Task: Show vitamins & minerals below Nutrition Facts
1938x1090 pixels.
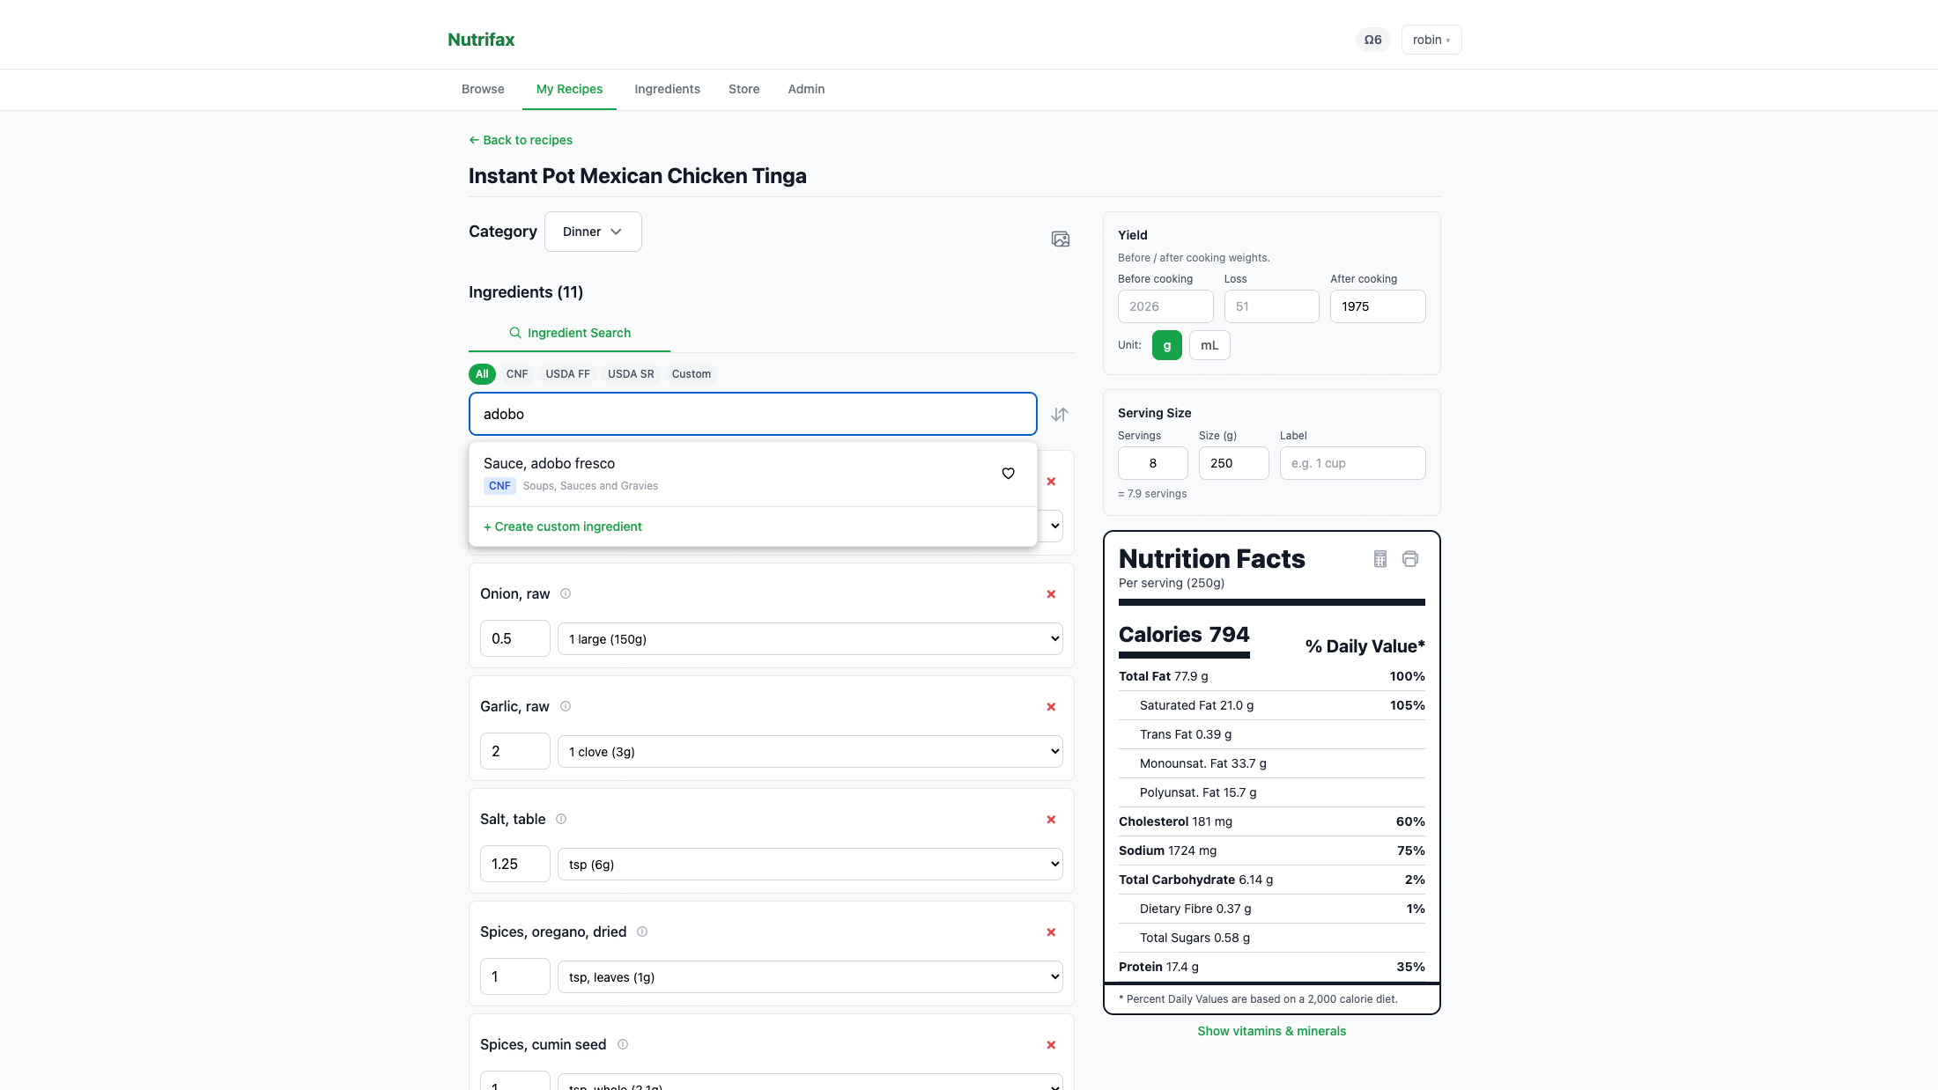Action: 1271,1030
